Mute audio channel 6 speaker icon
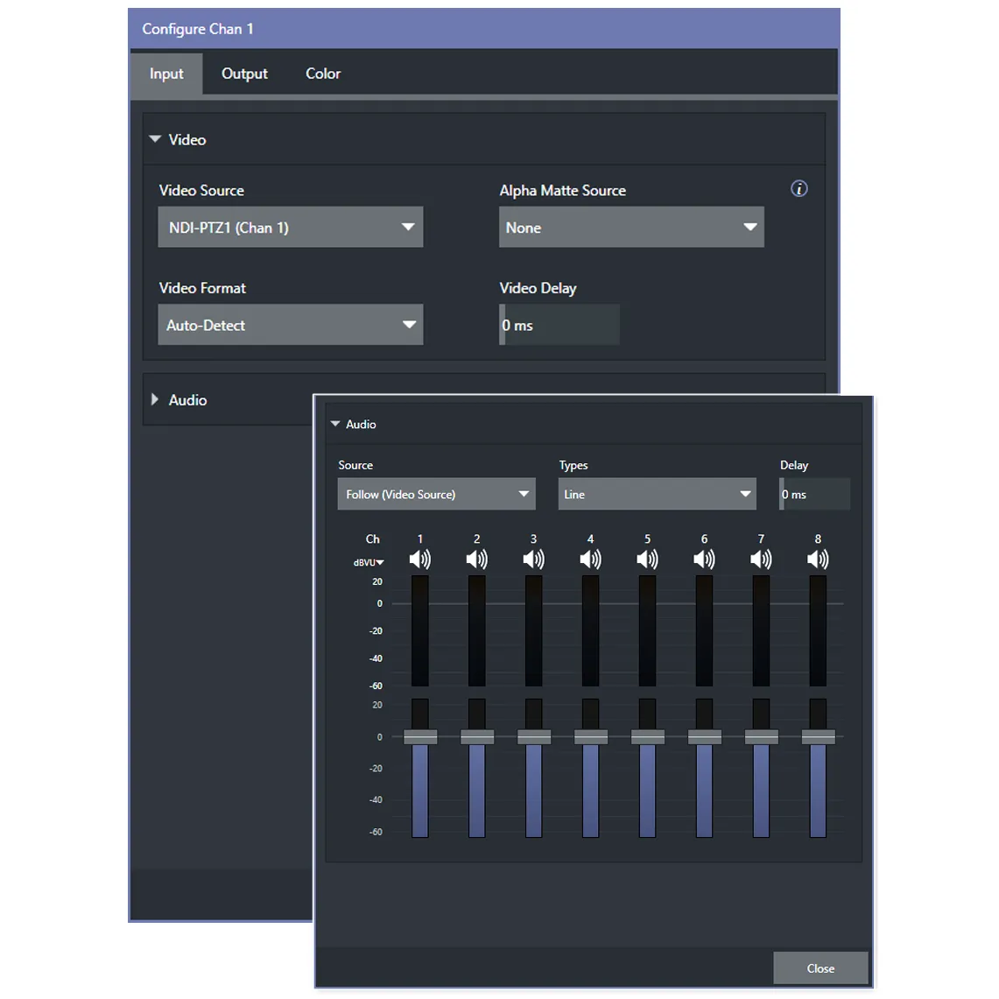This screenshot has height=999, width=999. 704,559
